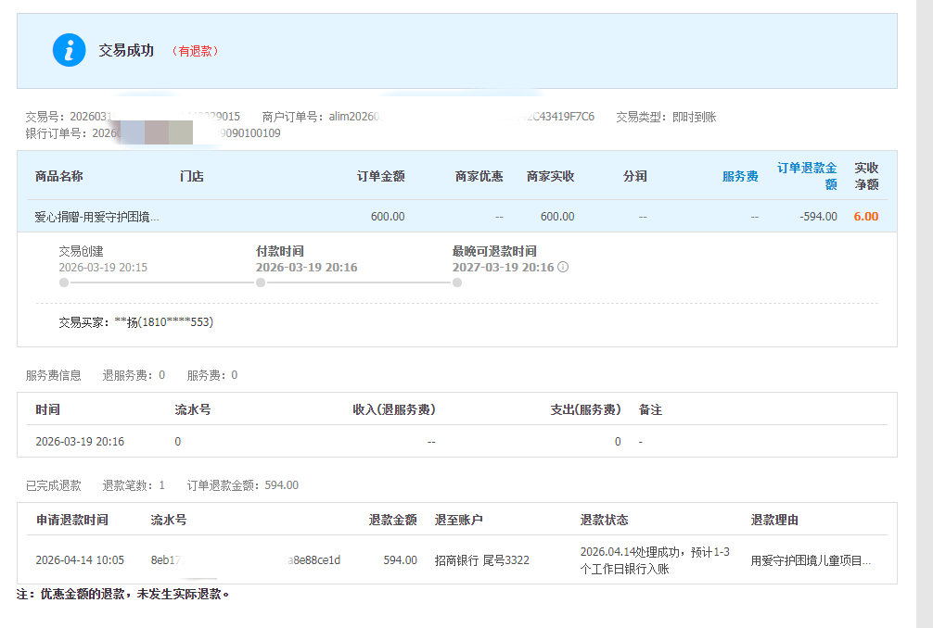Click the 收入(退服务费) column header

click(394, 409)
